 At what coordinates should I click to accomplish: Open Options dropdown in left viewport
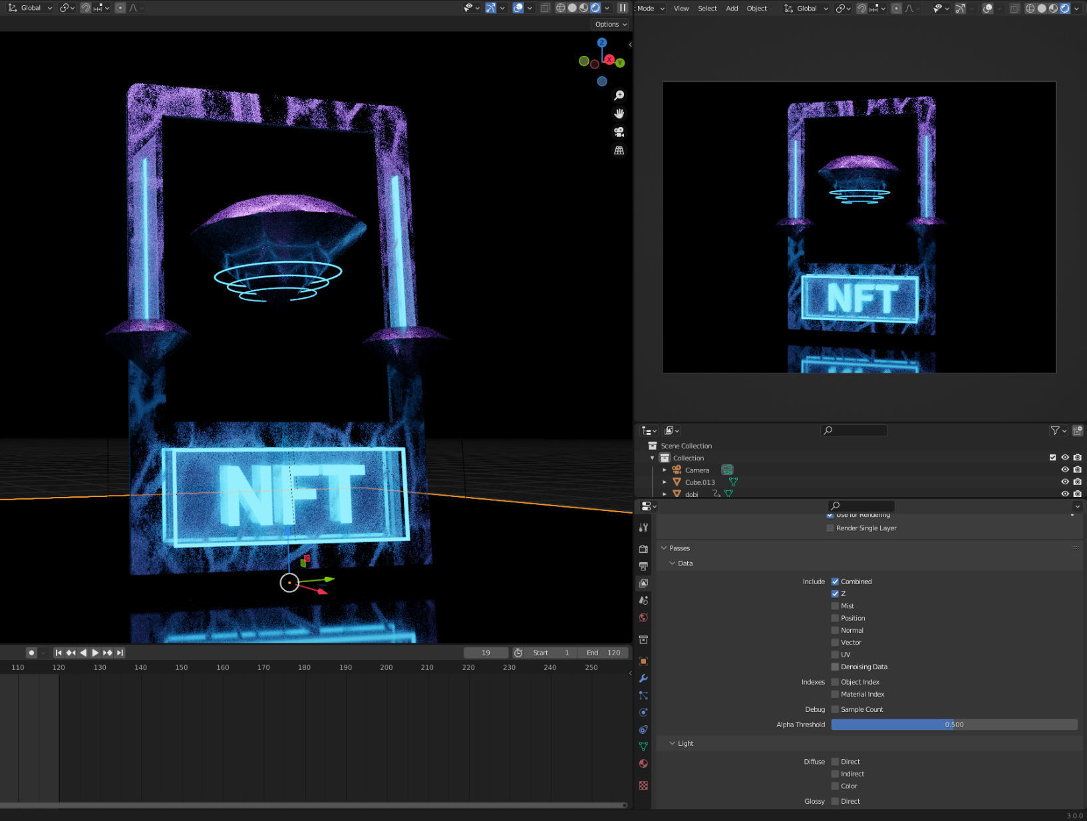[x=611, y=24]
